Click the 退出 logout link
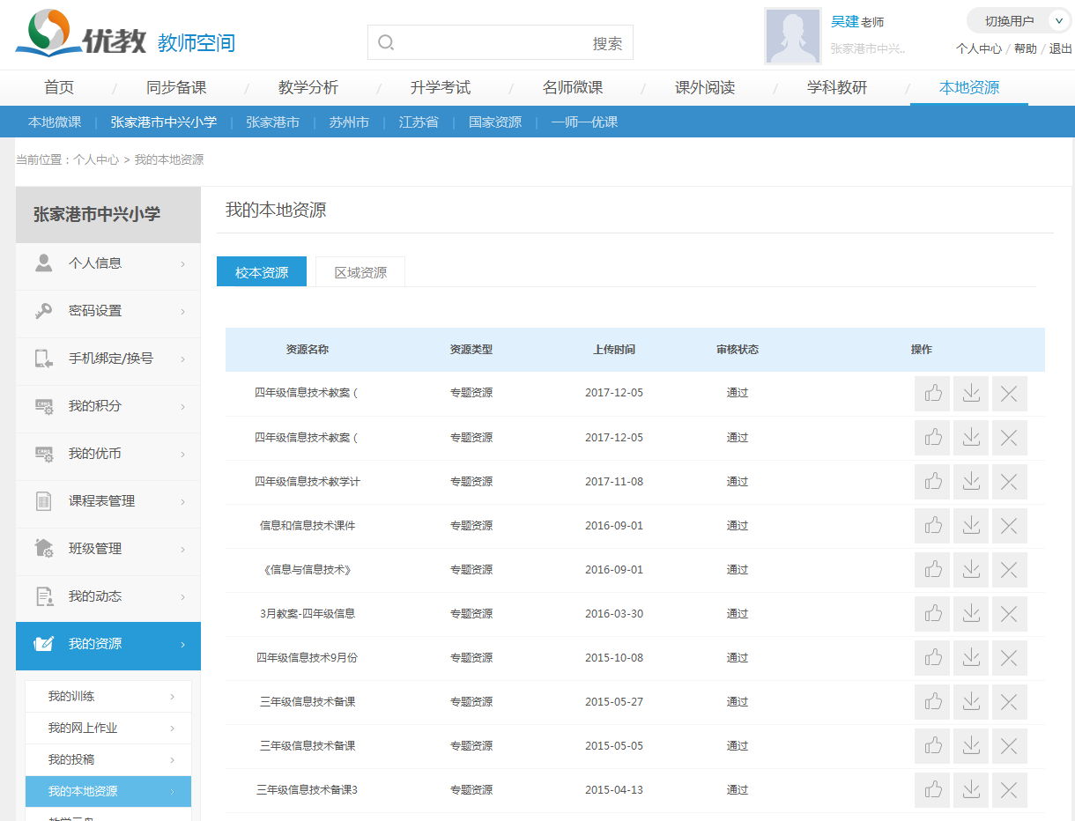Screen dimensions: 1075x821 pos(1060,49)
